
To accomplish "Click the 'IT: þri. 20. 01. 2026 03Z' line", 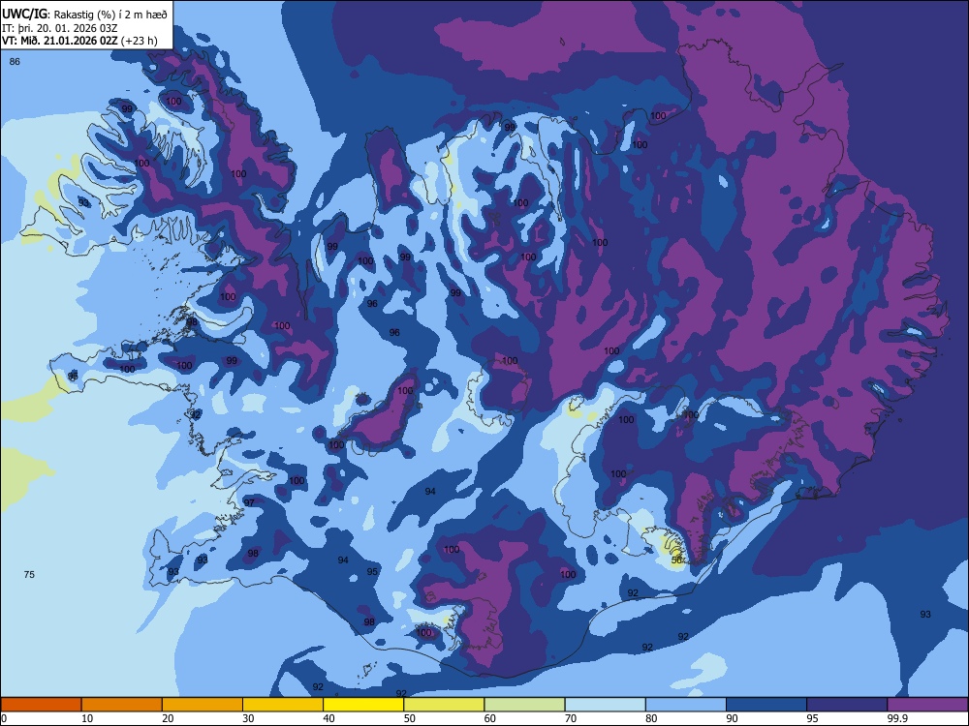I will click(59, 28).
